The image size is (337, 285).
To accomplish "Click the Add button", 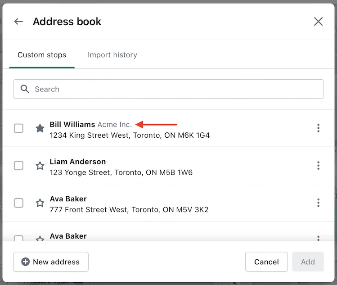I will point(308,262).
